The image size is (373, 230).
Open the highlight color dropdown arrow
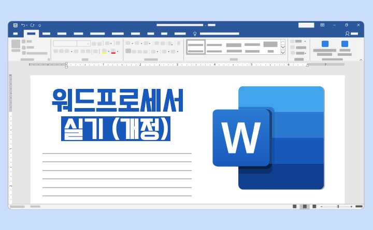click(x=108, y=52)
